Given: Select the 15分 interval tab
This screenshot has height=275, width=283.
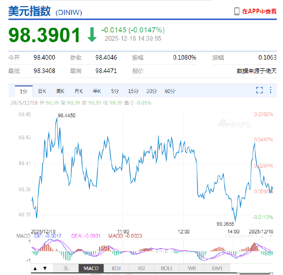Looking at the screenshot, I should pos(133,91).
